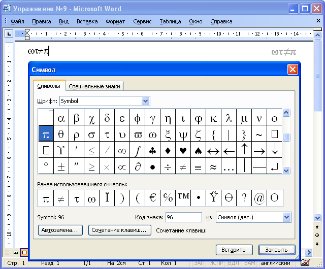
Task: Pick the division sign symbol
Action: [168, 165]
